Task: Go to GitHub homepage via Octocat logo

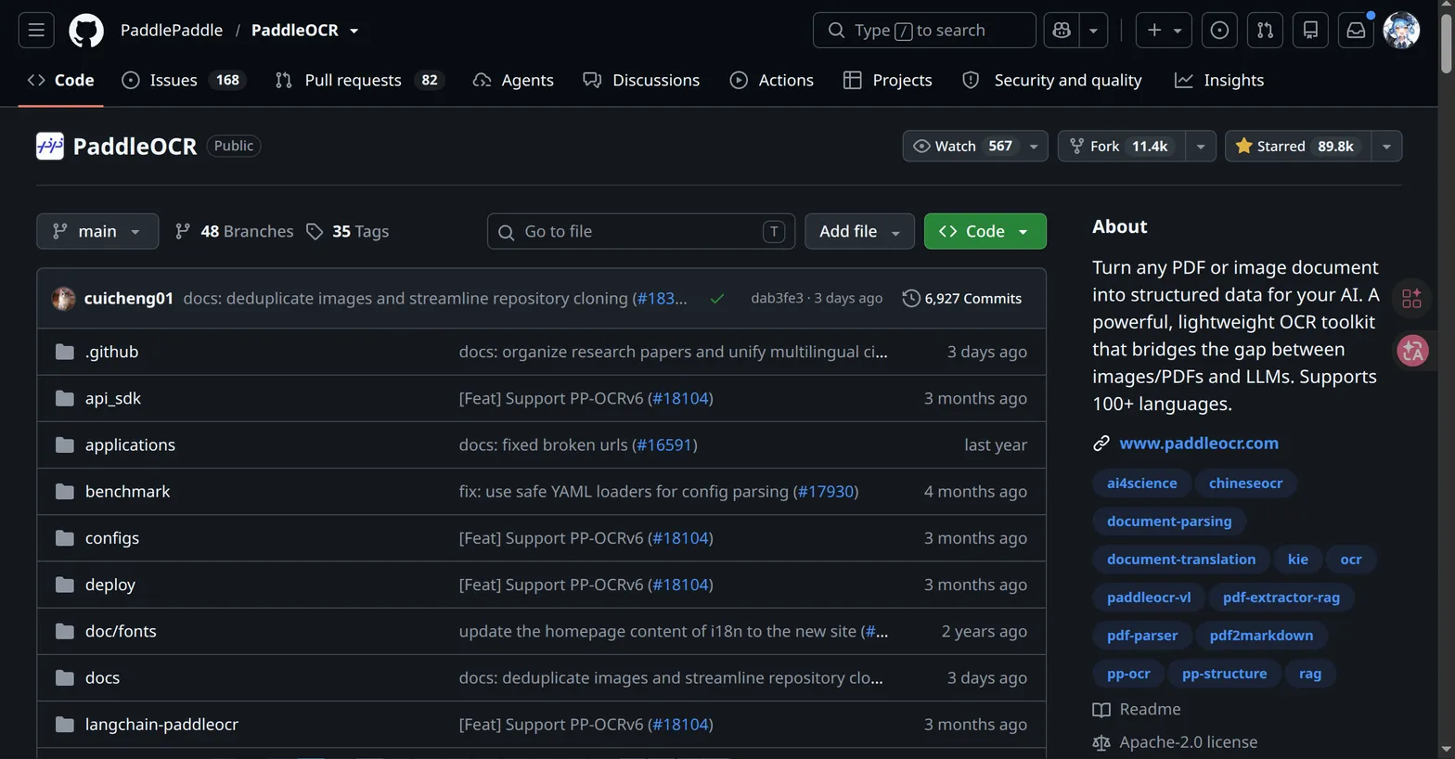Action: point(86,31)
